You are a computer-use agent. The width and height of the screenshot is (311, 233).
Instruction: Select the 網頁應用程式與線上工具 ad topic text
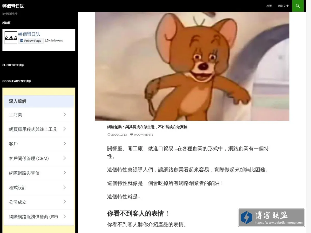point(33,129)
